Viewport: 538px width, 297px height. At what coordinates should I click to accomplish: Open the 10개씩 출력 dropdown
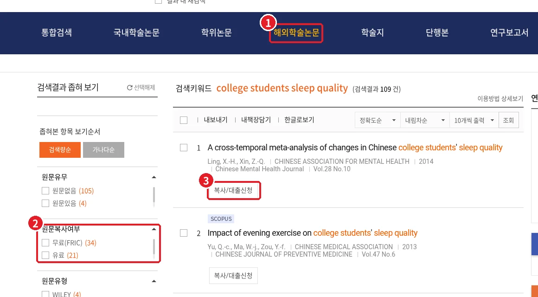click(x=474, y=120)
